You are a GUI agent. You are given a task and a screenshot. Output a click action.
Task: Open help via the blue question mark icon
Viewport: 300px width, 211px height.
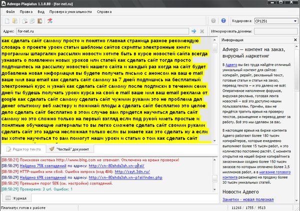(223, 20)
